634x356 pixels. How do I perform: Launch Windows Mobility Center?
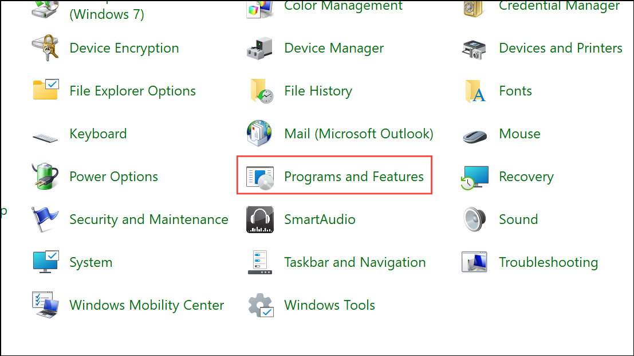(147, 305)
